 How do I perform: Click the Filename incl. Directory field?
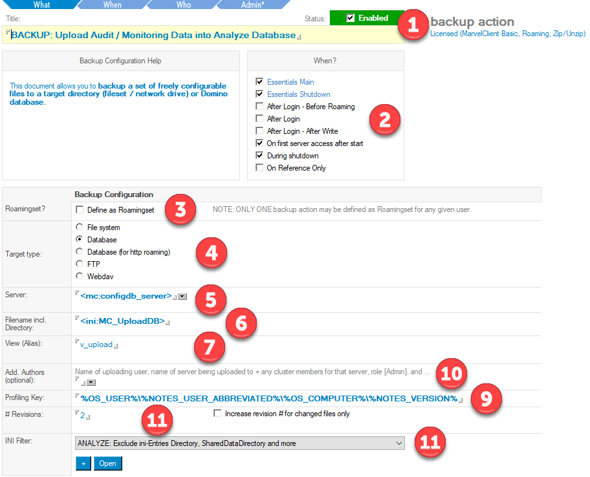coord(122,321)
